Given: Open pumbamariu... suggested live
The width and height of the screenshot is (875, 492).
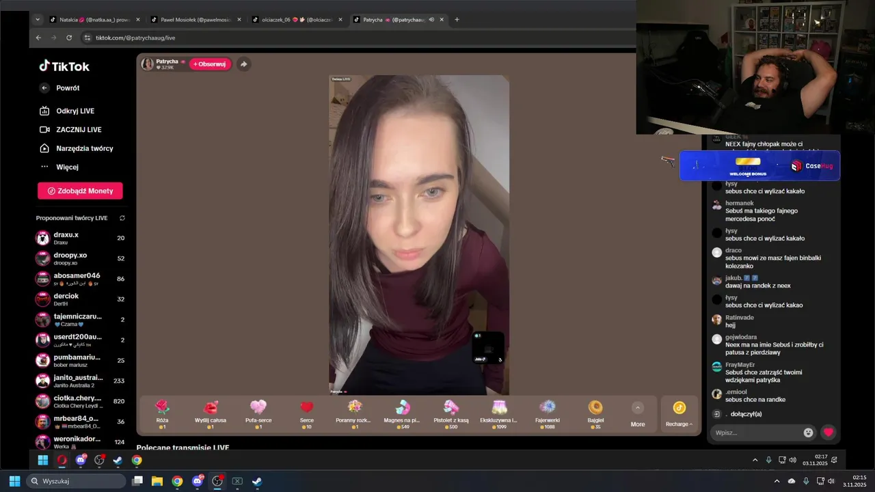Looking at the screenshot, I should tap(81, 360).
